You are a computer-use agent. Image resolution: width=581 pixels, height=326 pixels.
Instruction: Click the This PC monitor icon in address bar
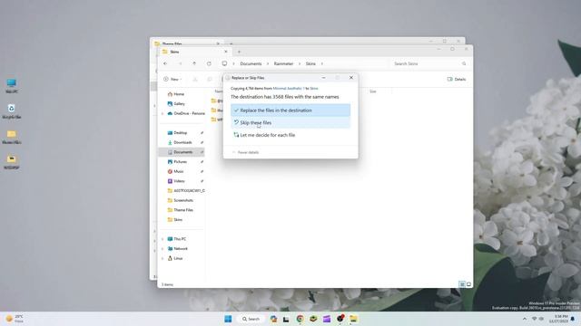224,63
